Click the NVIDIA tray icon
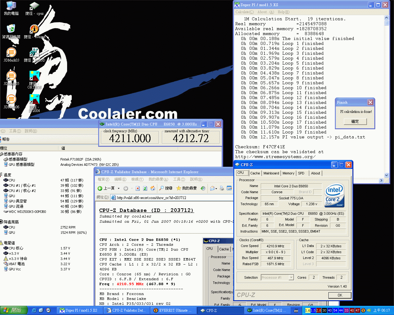 pyautogui.click(x=369, y=310)
